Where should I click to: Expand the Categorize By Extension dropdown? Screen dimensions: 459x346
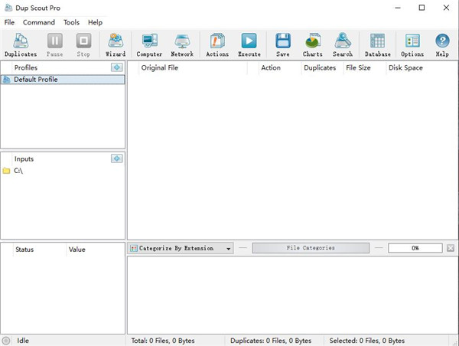tap(229, 248)
